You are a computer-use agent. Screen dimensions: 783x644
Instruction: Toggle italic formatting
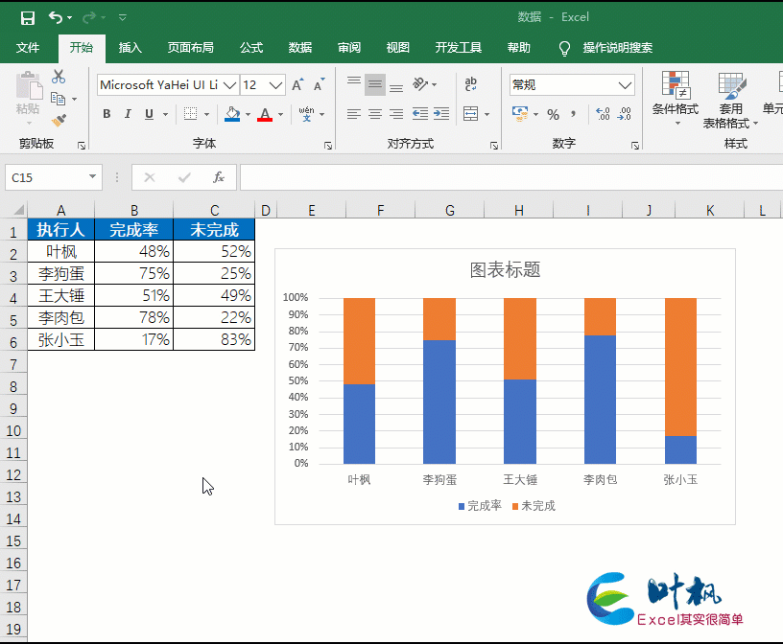(x=128, y=113)
